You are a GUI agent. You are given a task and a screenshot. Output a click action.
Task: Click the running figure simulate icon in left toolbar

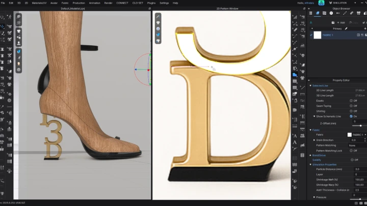(x=9, y=17)
